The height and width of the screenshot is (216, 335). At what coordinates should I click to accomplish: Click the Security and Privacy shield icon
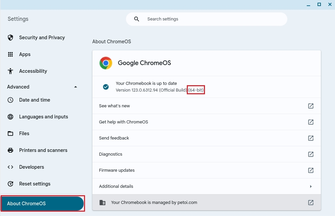tap(10, 38)
